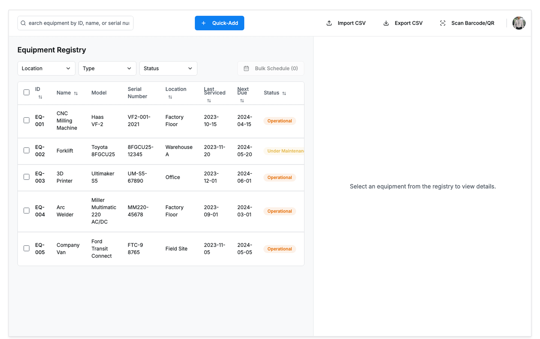The height and width of the screenshot is (339, 540).
Task: Select the EQ-002 Forklift checkbox
Action: coord(26,150)
